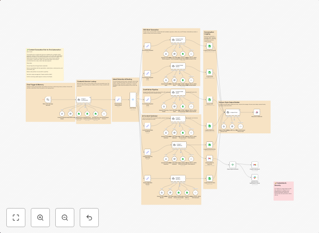Open the Gmail publish node right of approval check

point(255,165)
